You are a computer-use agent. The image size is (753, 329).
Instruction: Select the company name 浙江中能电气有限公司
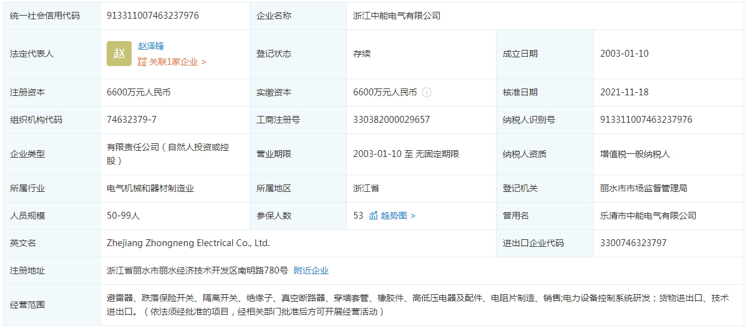point(397,16)
